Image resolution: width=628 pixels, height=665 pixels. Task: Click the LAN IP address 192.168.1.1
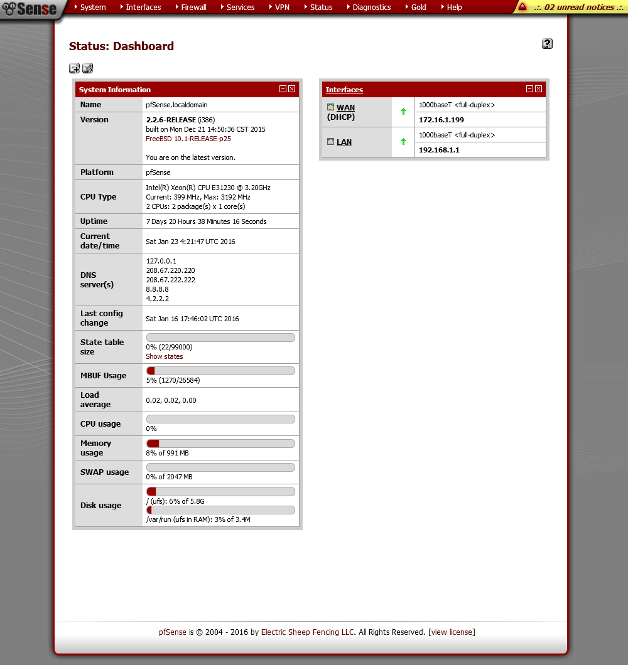click(x=439, y=150)
